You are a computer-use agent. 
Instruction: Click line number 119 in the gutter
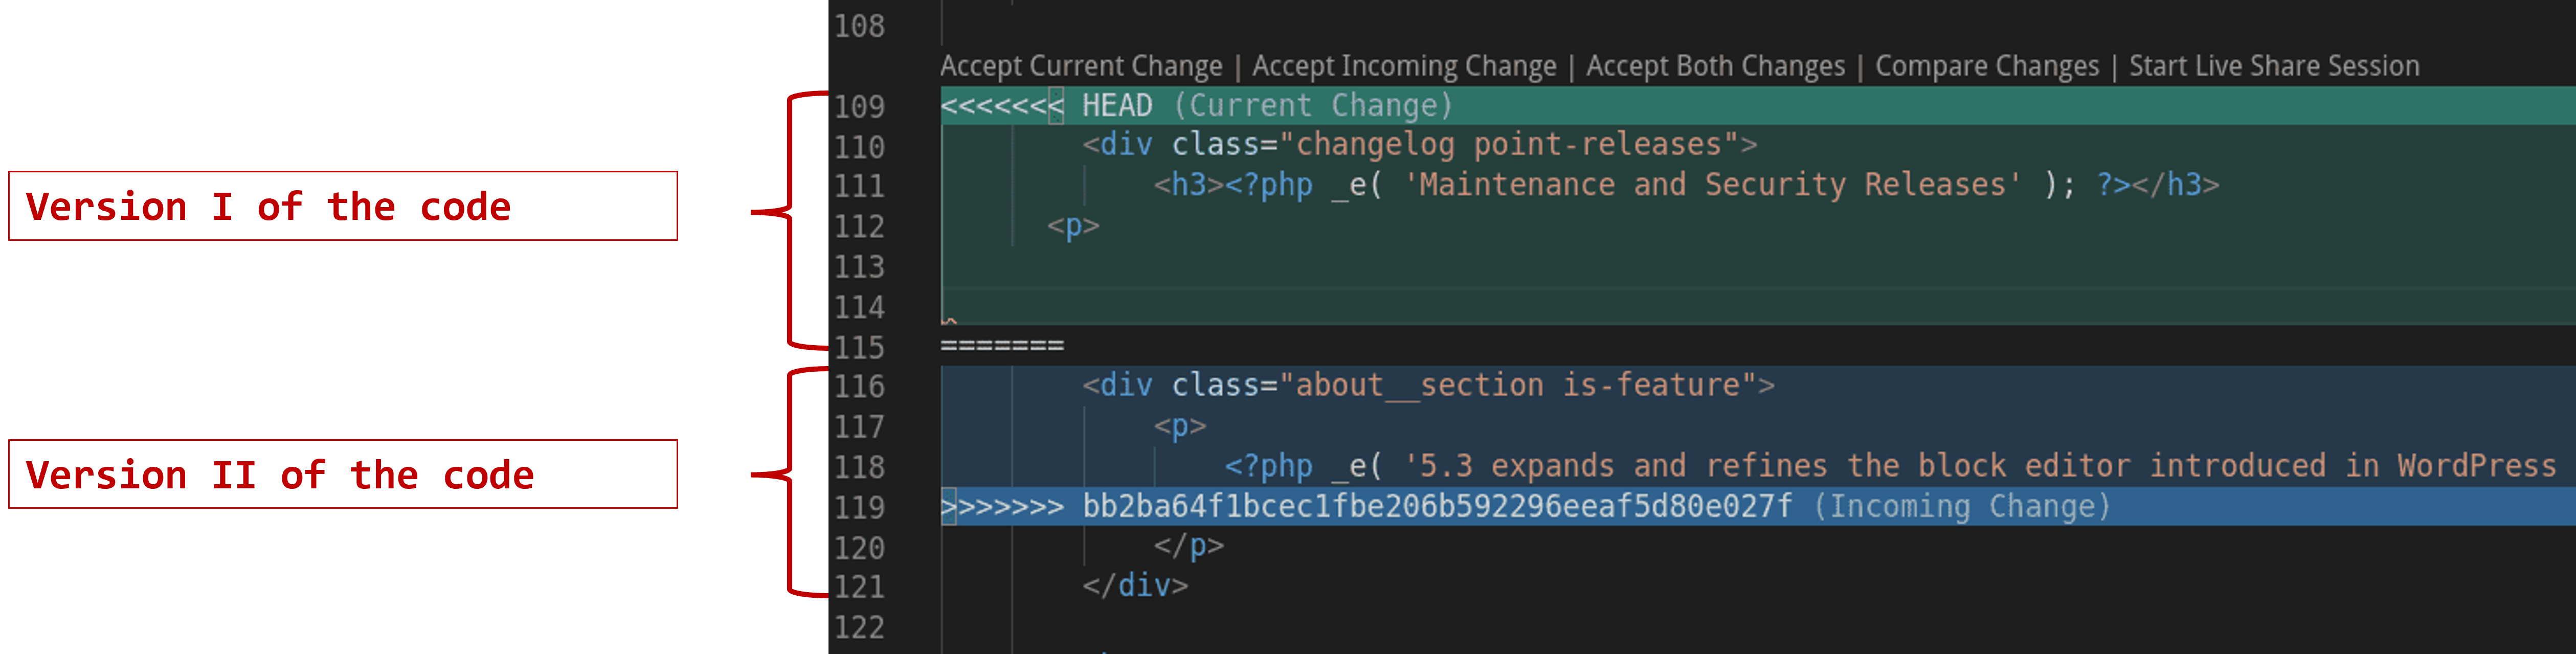pos(859,507)
